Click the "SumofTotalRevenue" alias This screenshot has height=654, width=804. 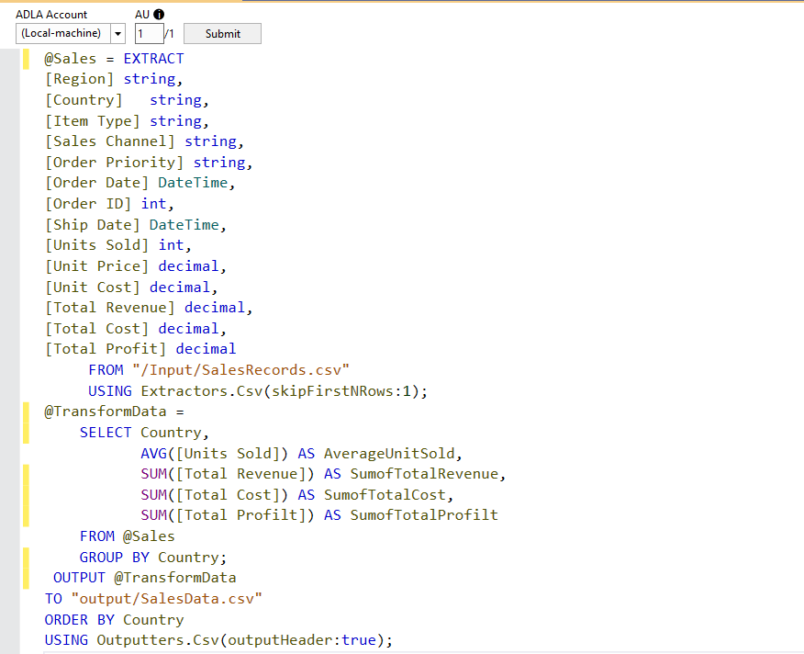424,474
